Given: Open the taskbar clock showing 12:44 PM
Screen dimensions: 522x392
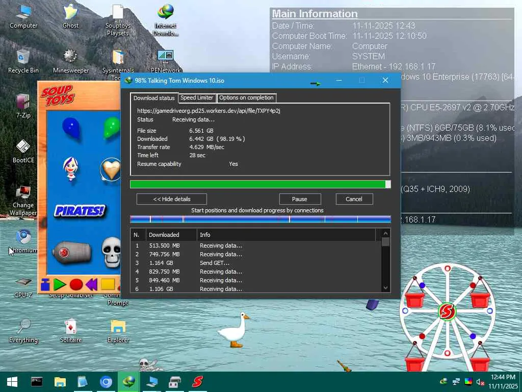Looking at the screenshot, I should coord(503,382).
